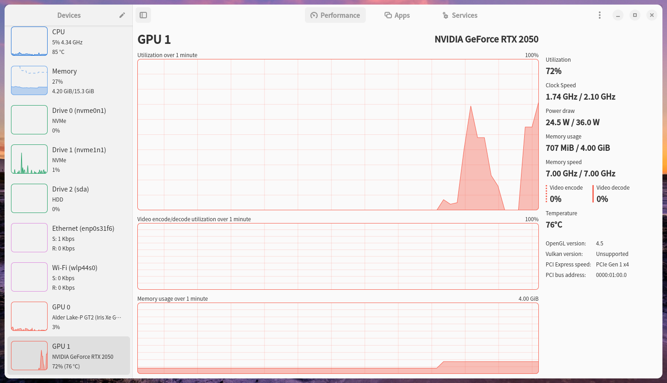Switch to the Apps tab
667x383 pixels.
coord(397,15)
